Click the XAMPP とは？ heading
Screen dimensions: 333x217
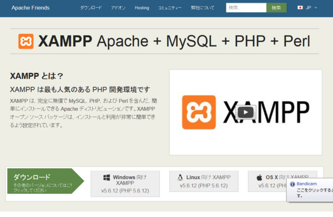coord(37,76)
